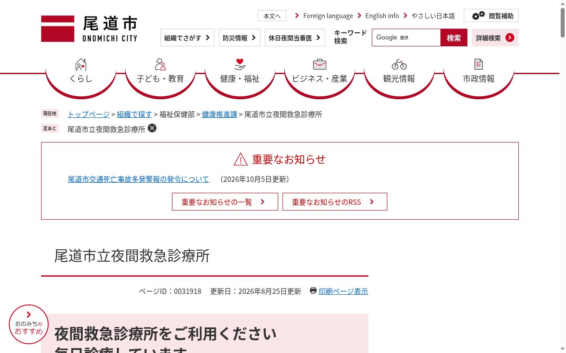566x353 pixels.
Task: Open the やさしい日本語 link
Action: [433, 16]
